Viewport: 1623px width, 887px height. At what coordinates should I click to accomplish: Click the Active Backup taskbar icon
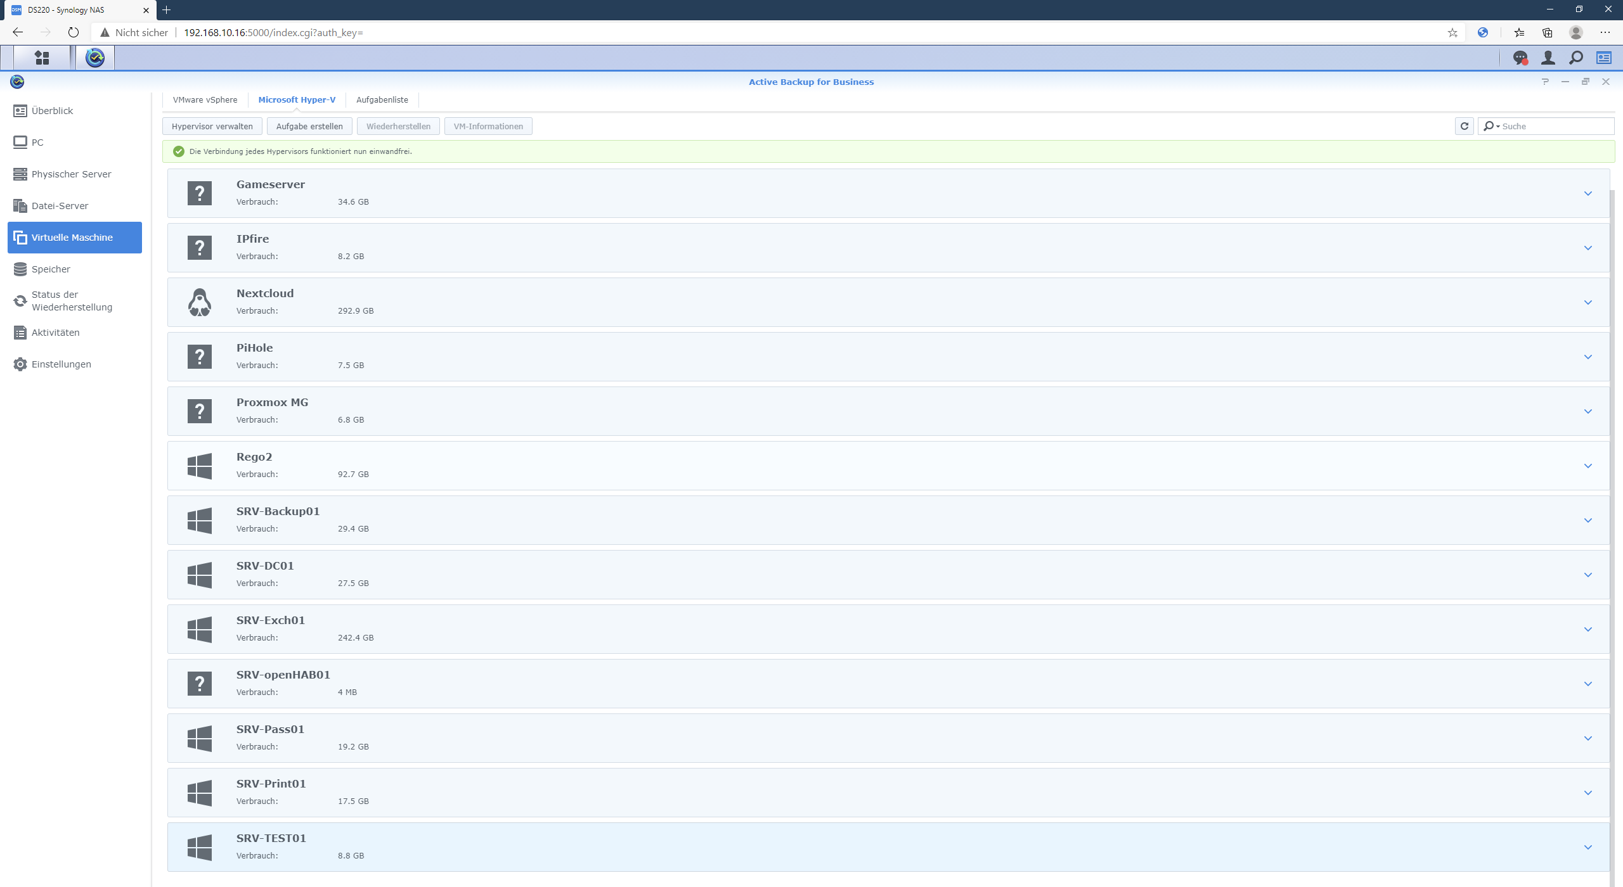pos(95,58)
